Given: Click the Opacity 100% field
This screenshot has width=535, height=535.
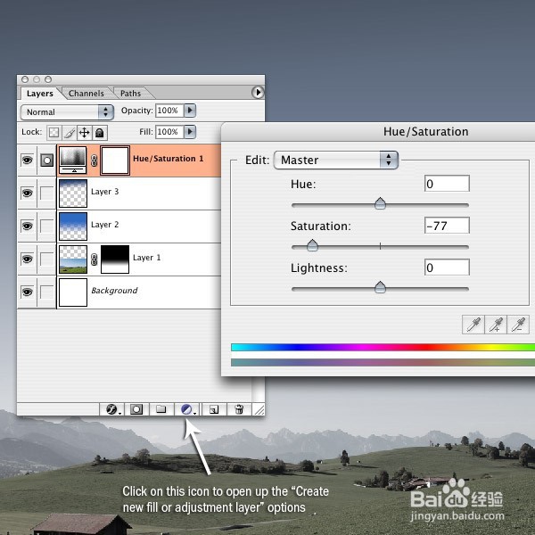Looking at the screenshot, I should [x=169, y=111].
